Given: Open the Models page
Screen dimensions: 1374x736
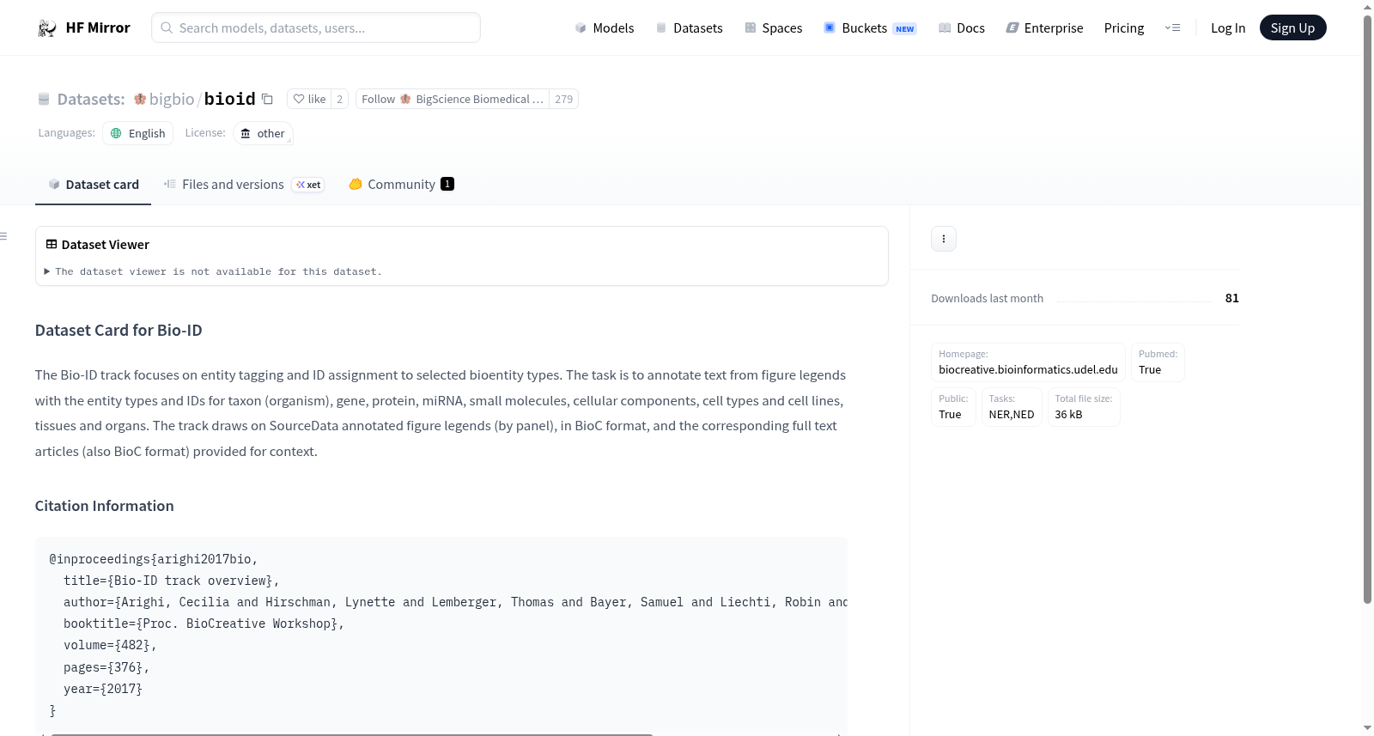Looking at the screenshot, I should [605, 27].
